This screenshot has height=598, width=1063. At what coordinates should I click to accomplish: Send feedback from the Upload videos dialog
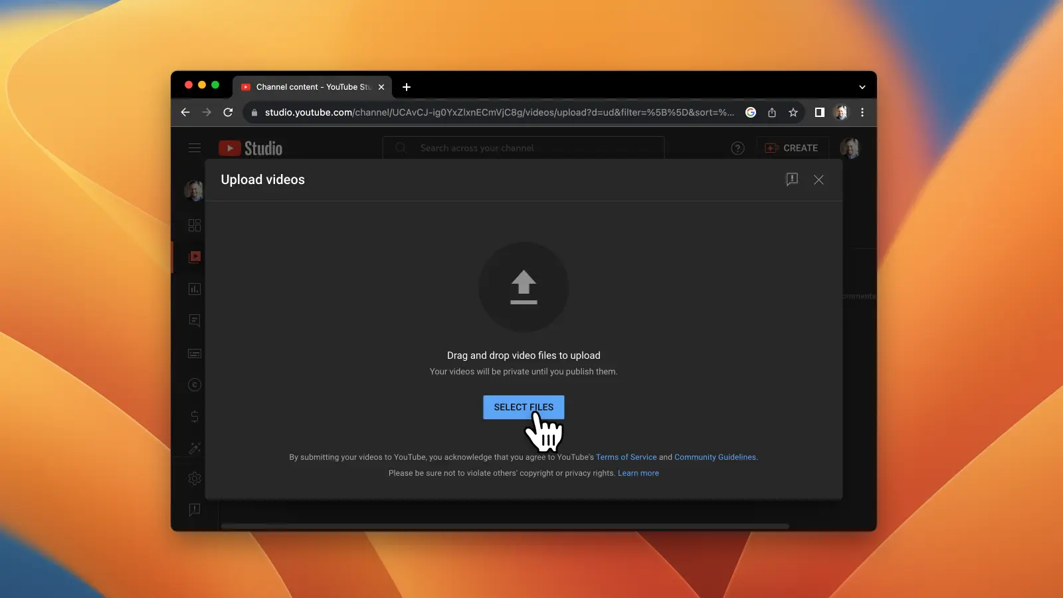click(792, 179)
